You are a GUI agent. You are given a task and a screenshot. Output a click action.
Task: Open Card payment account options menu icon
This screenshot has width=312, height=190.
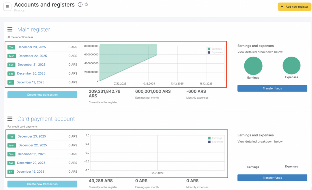(10, 119)
